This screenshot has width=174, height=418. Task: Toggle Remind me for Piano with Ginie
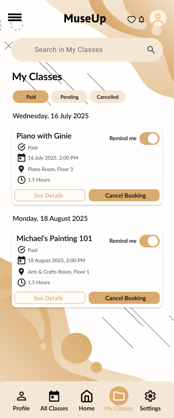tap(150, 138)
